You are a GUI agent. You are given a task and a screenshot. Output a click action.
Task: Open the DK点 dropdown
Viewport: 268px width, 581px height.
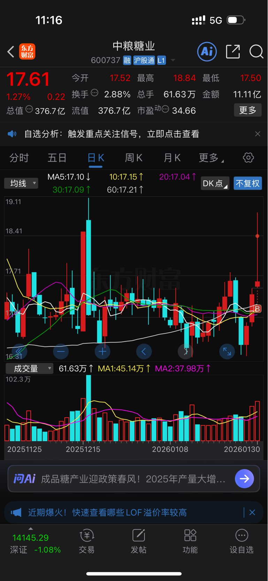tap(215, 183)
